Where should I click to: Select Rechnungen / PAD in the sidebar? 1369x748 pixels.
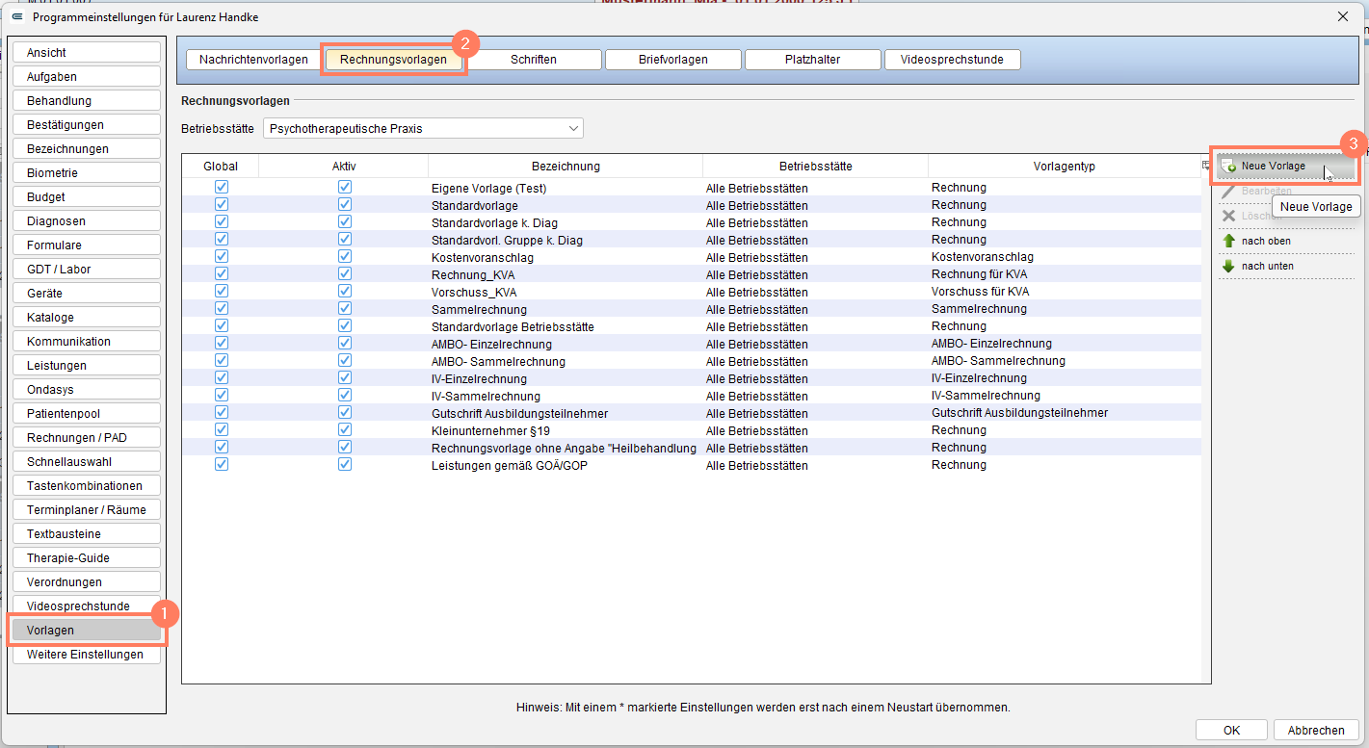87,438
